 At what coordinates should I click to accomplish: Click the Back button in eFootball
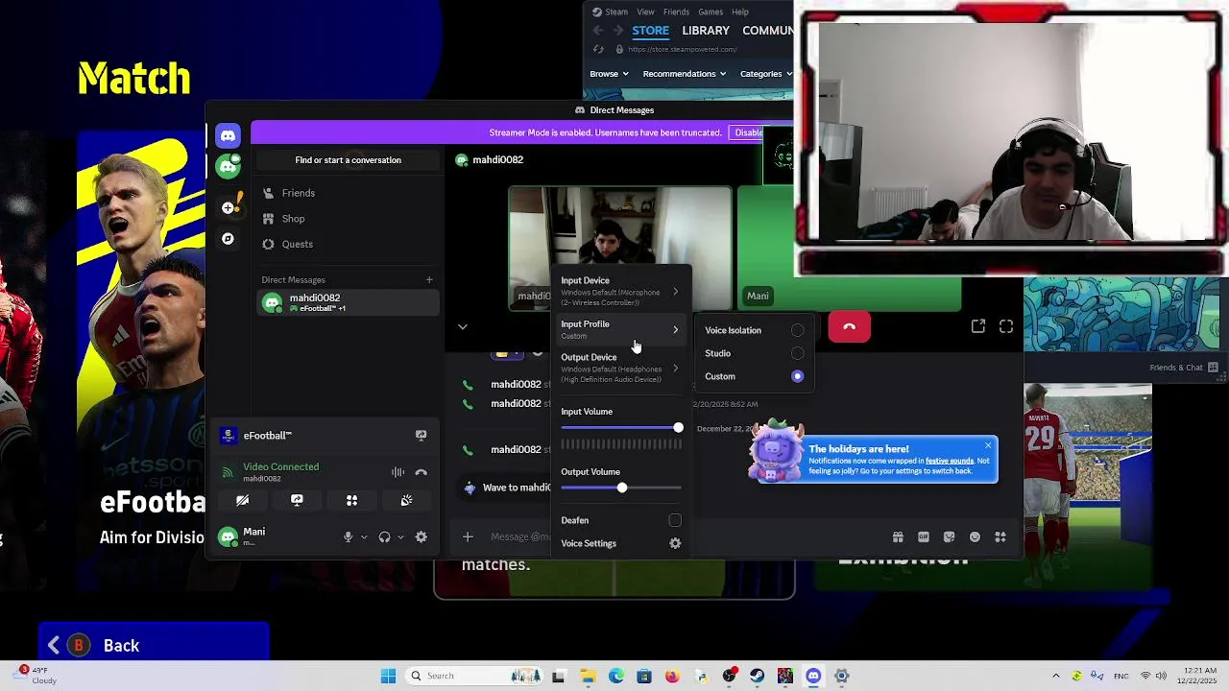(154, 645)
